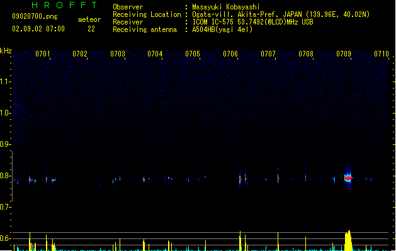Screen dimensions: 396x251
Task: Click the 0.8 kHz frequency axis label
Action: pyautogui.click(x=5, y=176)
